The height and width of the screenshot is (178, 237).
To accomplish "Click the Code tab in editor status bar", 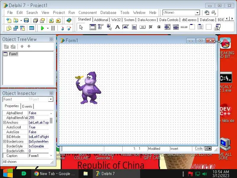I will click(198, 149).
